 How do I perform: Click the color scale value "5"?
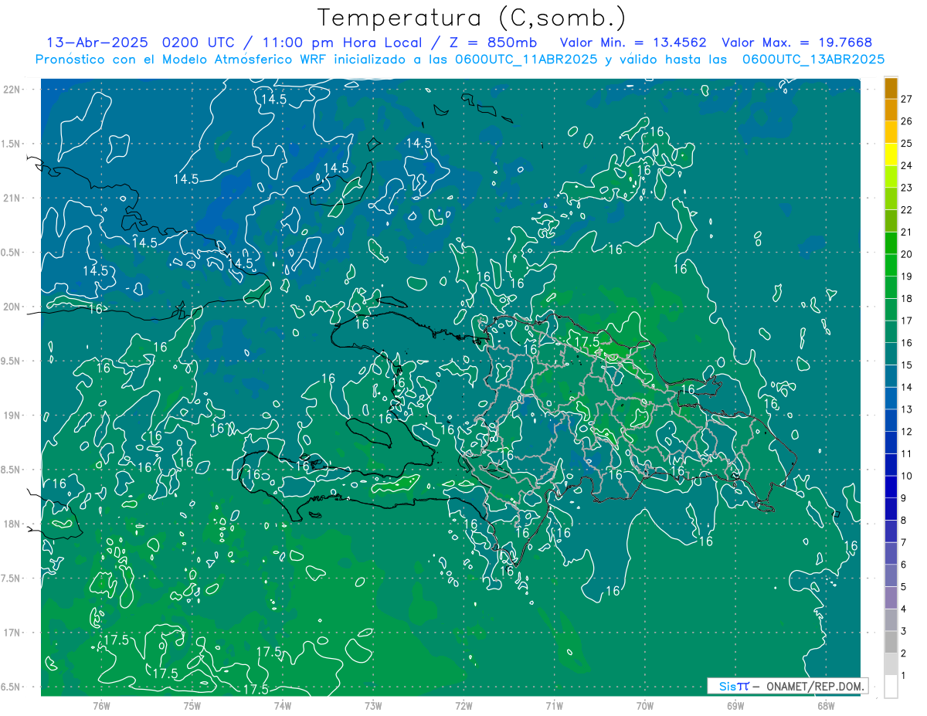click(905, 587)
